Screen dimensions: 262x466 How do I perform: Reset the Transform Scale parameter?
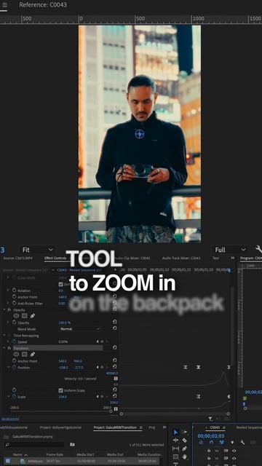point(115,396)
